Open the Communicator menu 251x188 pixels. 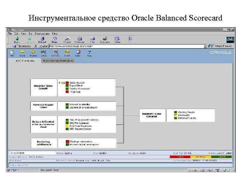click(42, 33)
